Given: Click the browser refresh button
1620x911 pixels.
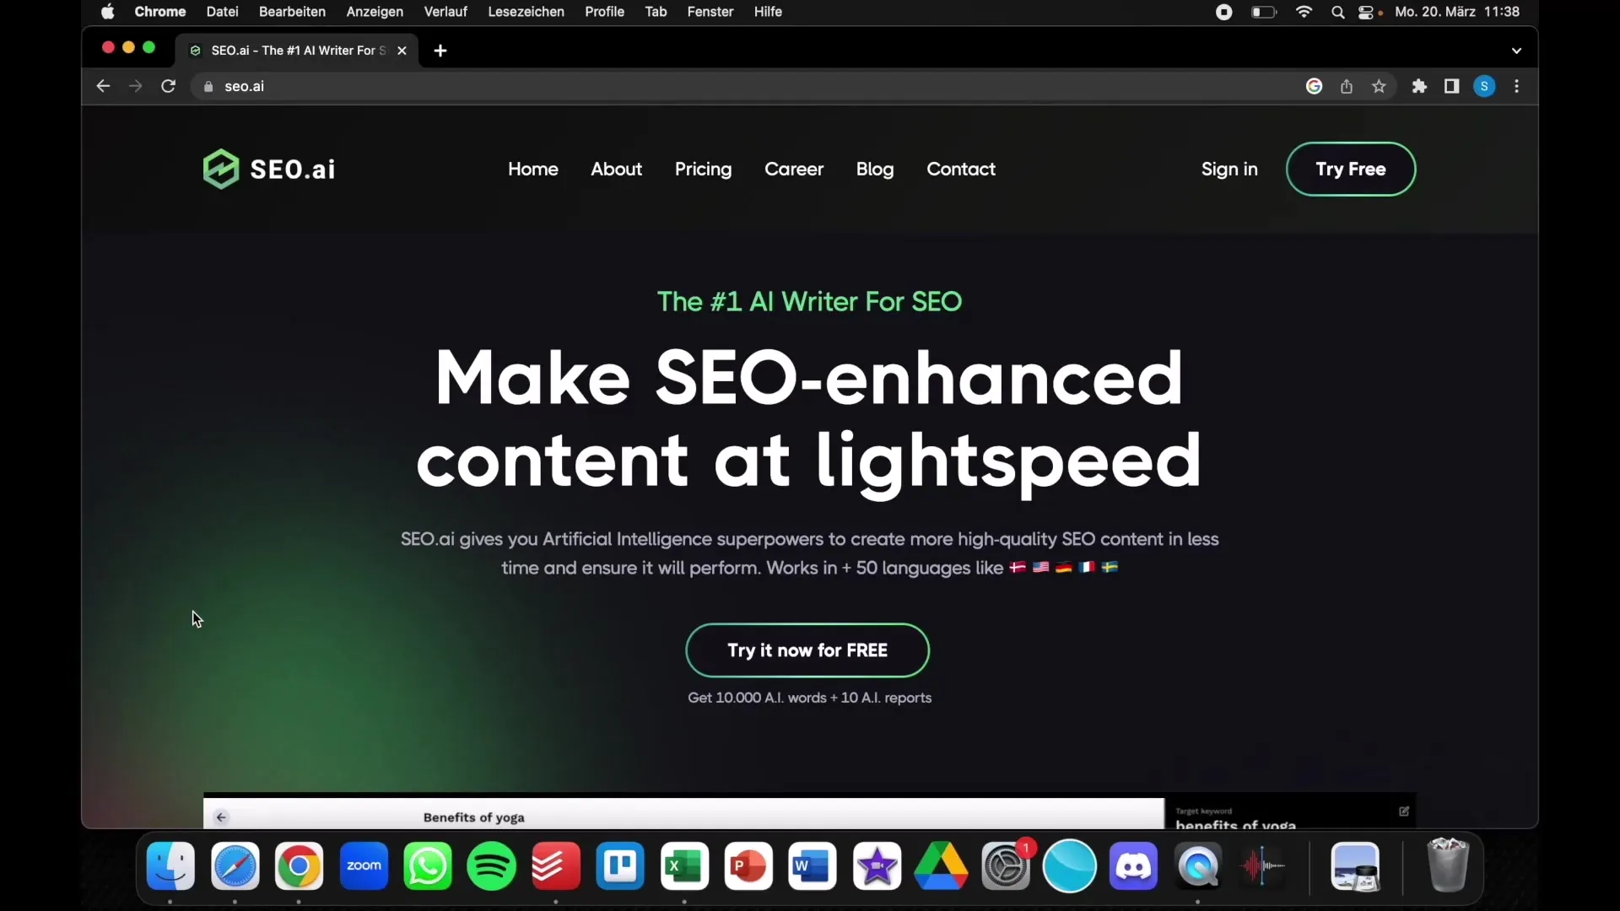Looking at the screenshot, I should 168,86.
